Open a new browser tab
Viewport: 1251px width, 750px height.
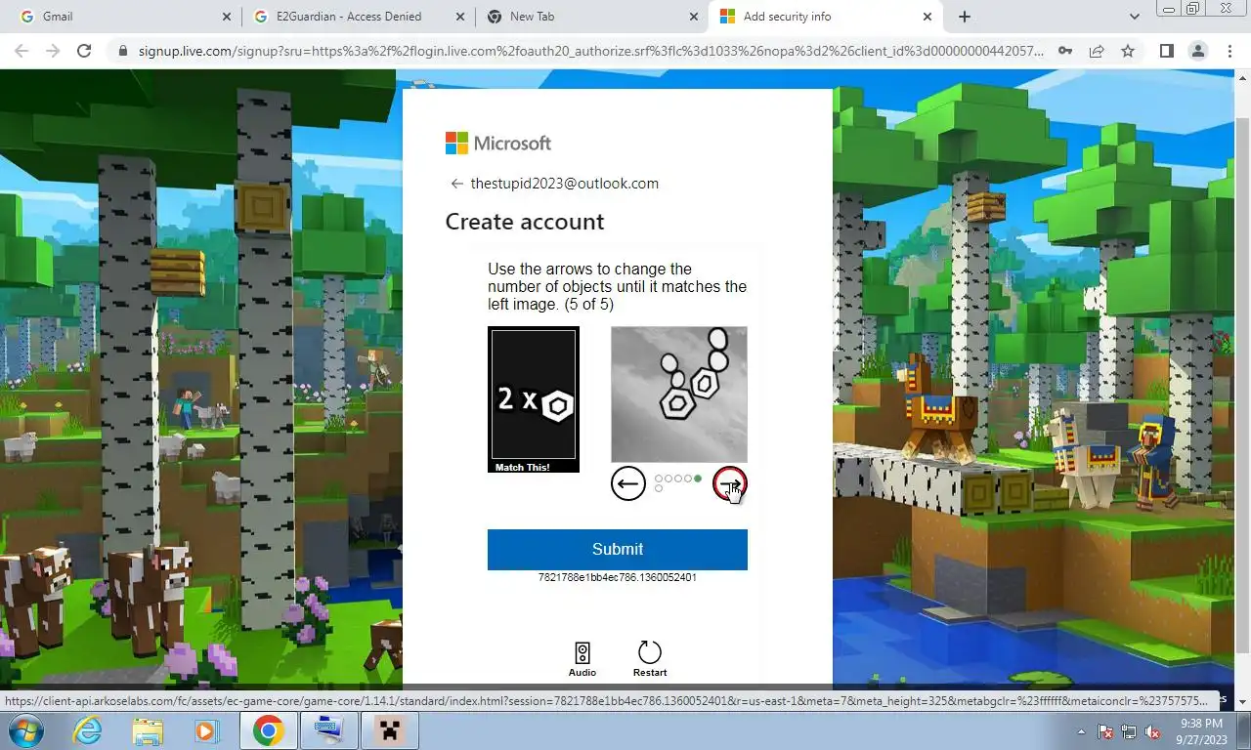pos(965,17)
